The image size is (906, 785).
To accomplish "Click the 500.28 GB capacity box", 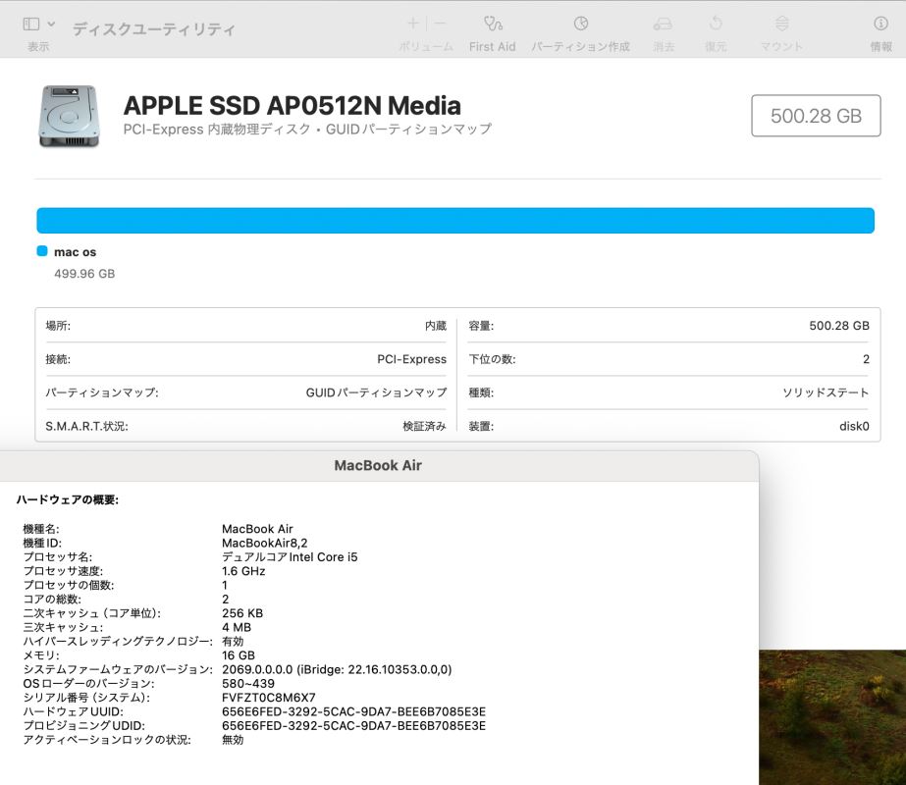I will (815, 116).
